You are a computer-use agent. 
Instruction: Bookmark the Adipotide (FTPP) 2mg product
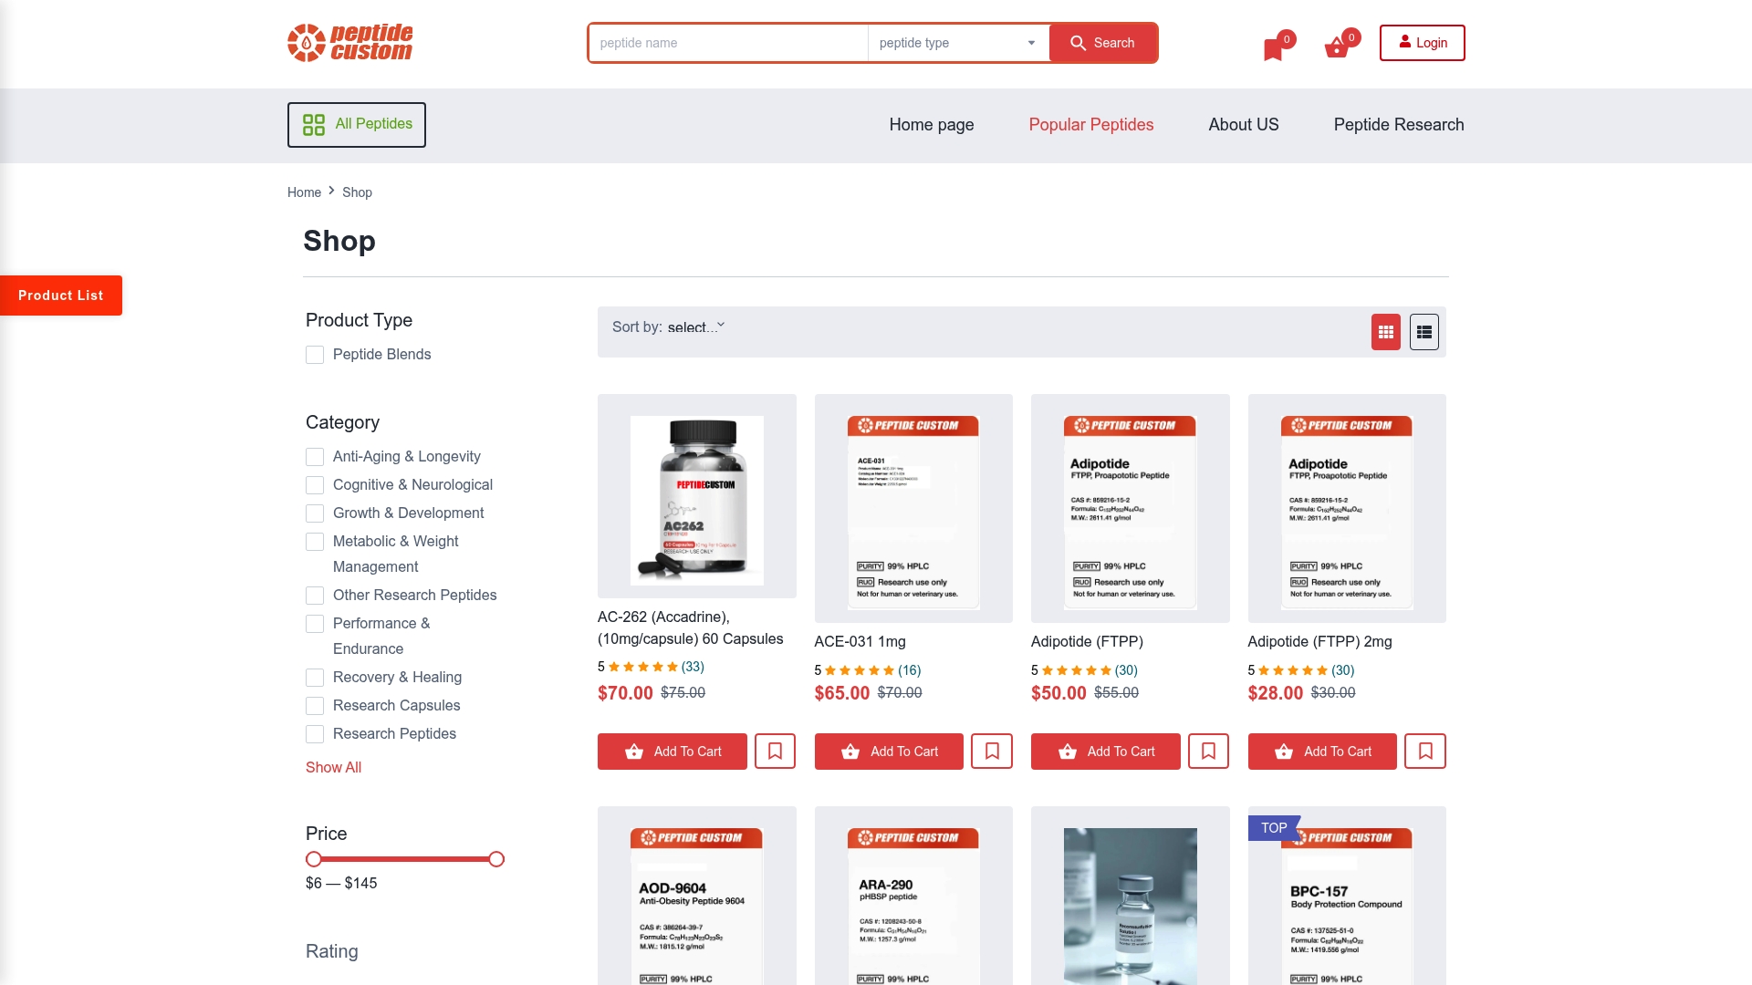coord(1425,752)
